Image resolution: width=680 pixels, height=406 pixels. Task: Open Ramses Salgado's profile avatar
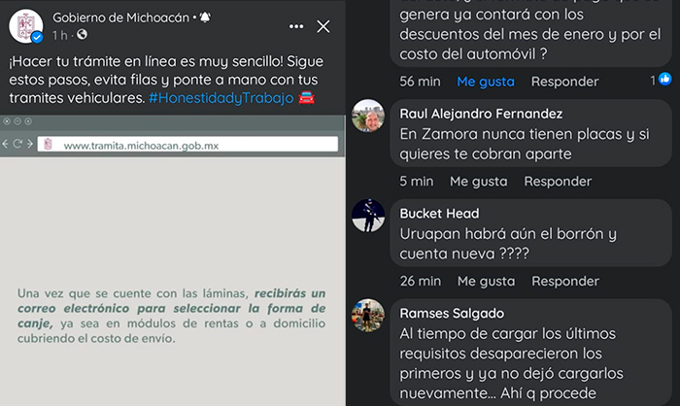[x=368, y=316]
